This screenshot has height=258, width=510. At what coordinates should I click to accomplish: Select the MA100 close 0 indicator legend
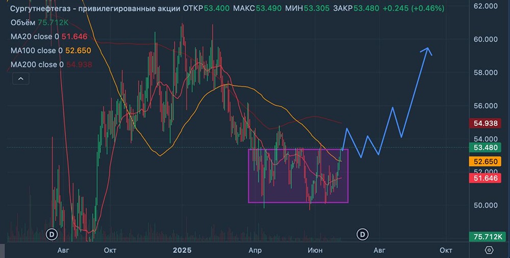(50, 50)
